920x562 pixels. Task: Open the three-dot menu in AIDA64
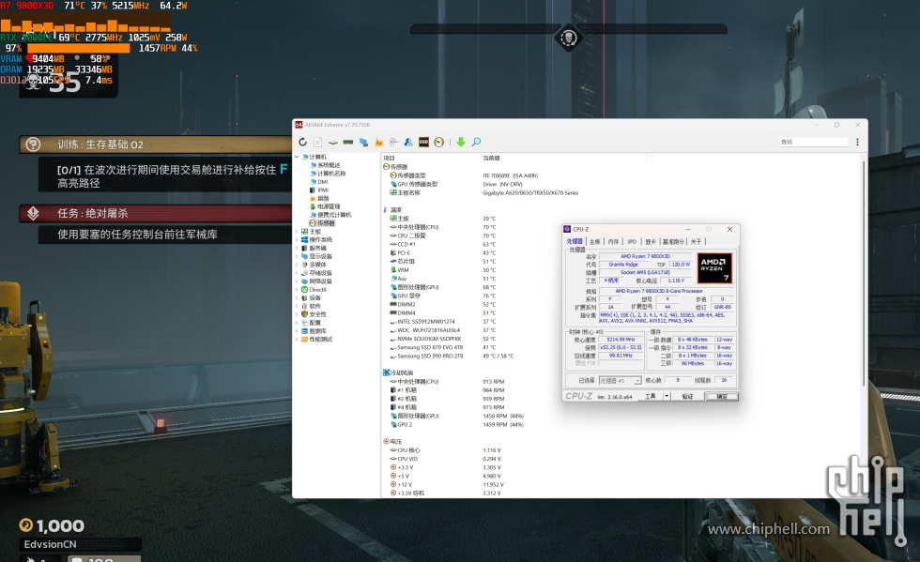click(x=857, y=142)
